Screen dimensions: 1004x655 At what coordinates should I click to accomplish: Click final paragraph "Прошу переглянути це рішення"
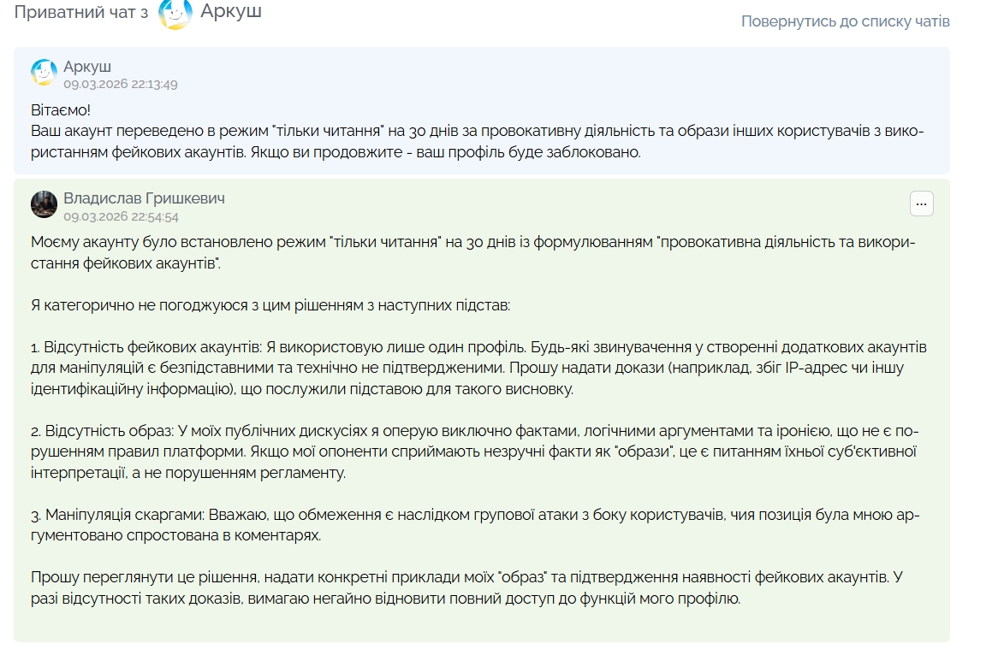(x=466, y=588)
